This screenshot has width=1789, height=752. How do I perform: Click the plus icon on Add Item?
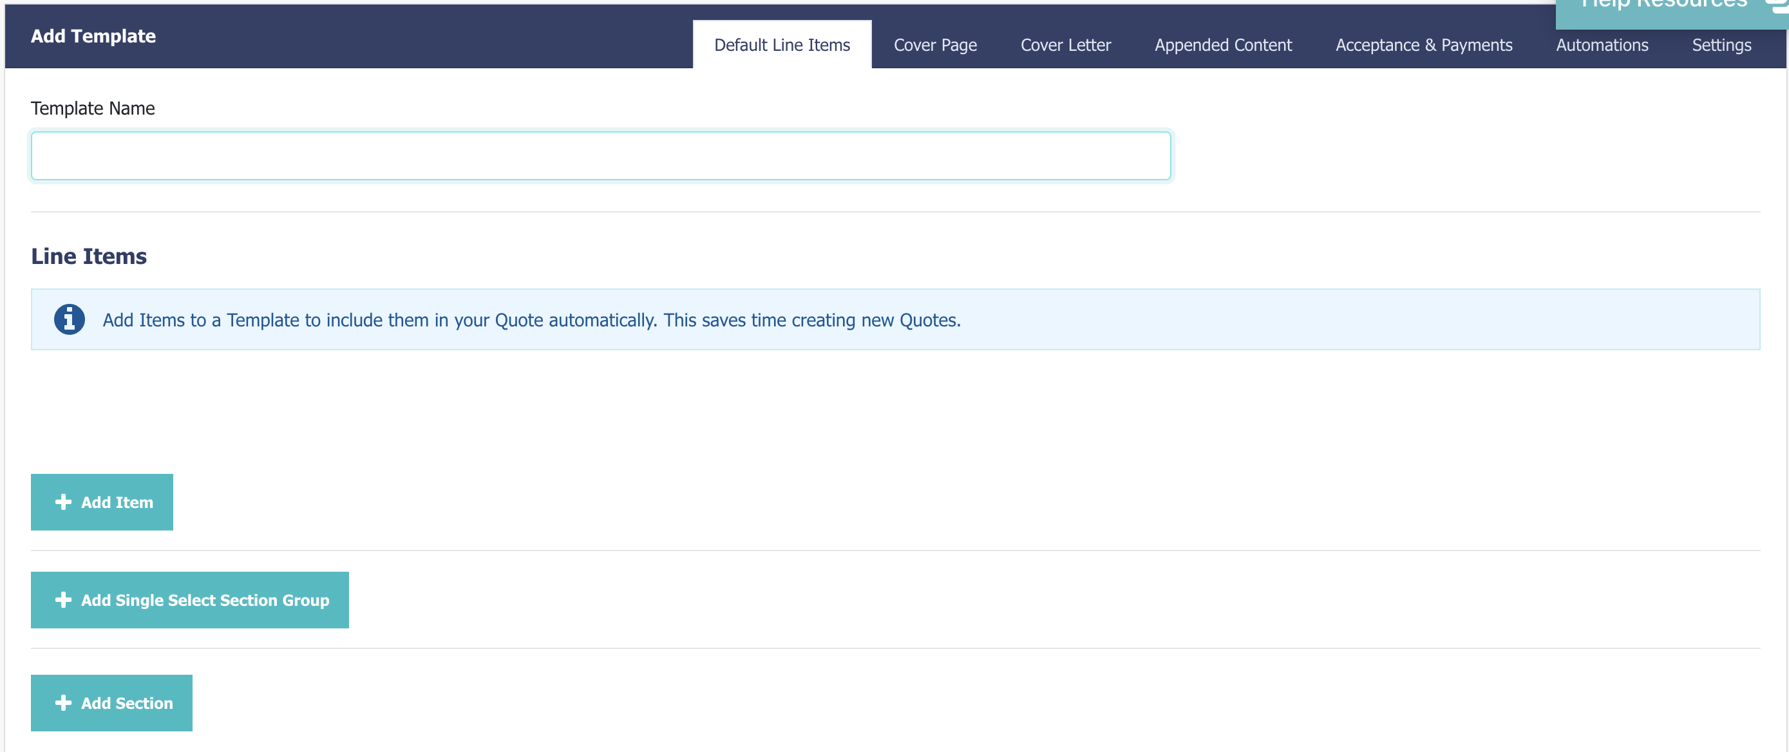click(x=63, y=502)
